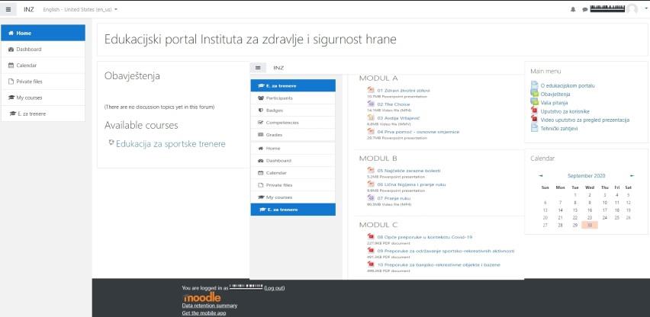
Task: Go to previous month in calendar
Action: 541,175
